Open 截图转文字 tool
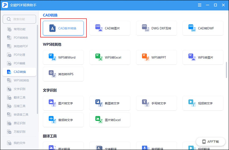The image size is (229, 150). (110, 103)
